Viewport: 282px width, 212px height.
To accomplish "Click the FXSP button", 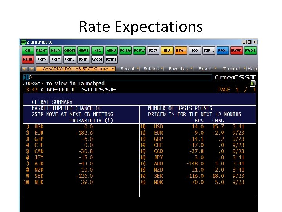I will coord(83,60).
